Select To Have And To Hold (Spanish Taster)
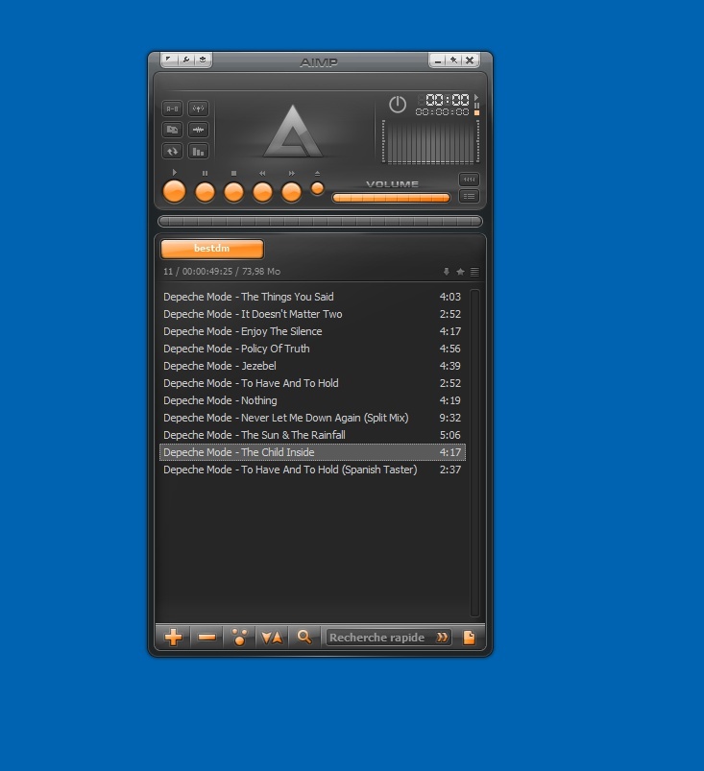This screenshot has width=704, height=771. point(312,470)
